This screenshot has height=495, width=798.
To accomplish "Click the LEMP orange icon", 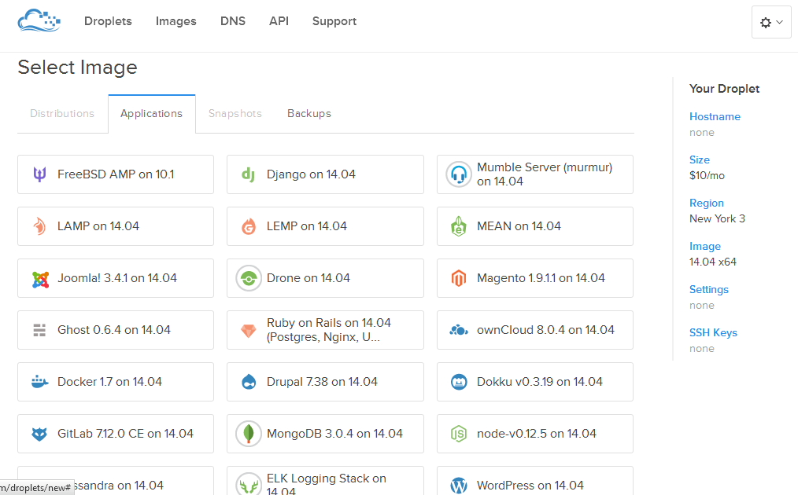I will [x=249, y=226].
